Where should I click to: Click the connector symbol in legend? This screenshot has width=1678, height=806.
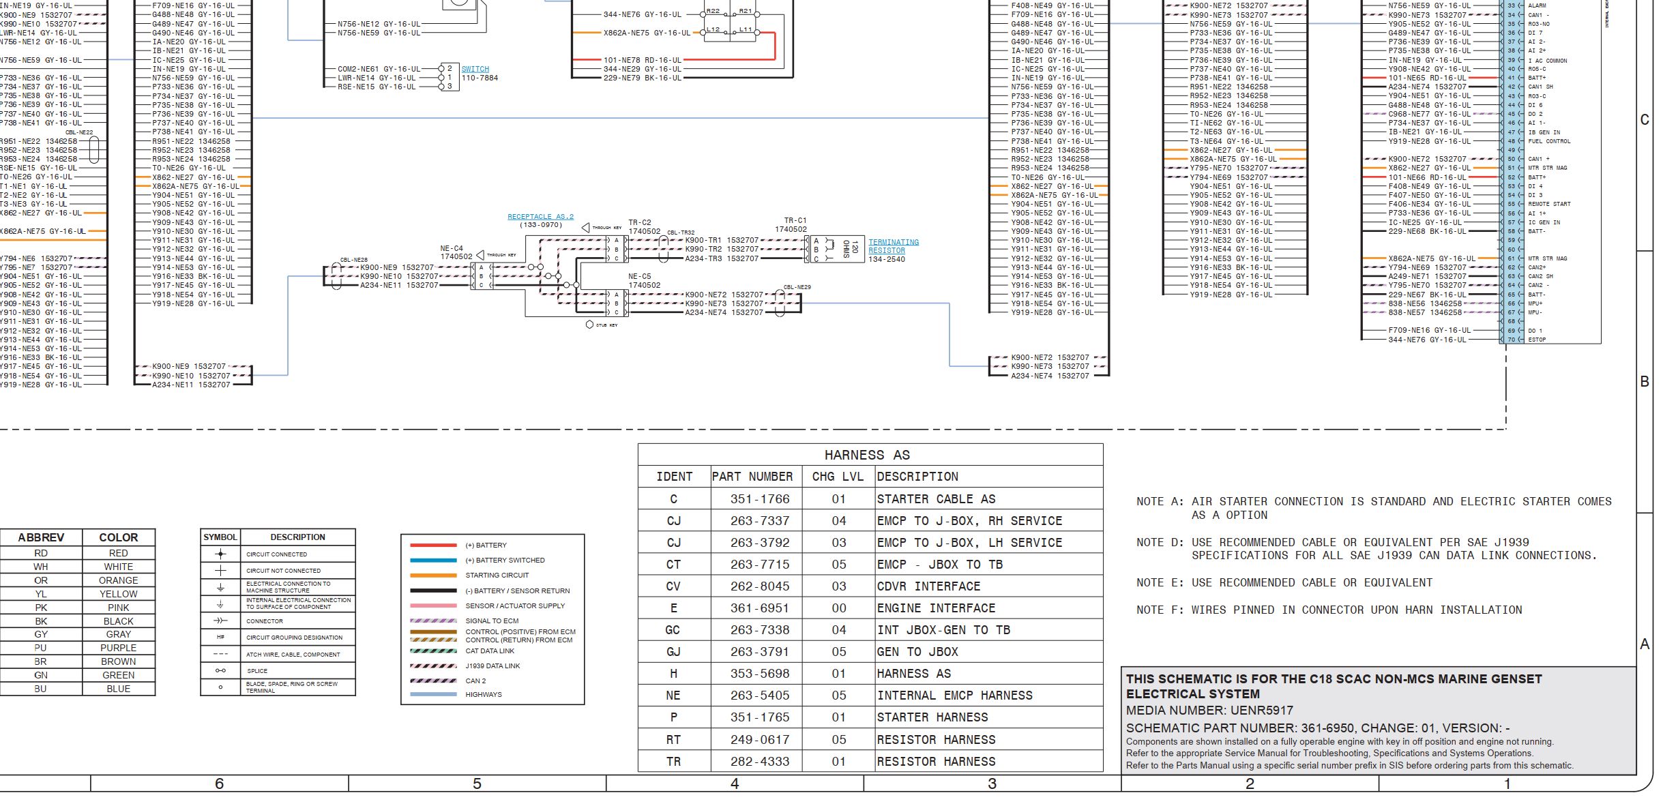tap(220, 621)
